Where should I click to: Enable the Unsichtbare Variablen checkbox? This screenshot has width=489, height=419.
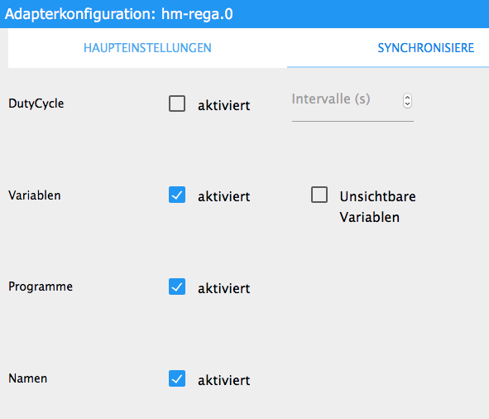point(319,195)
